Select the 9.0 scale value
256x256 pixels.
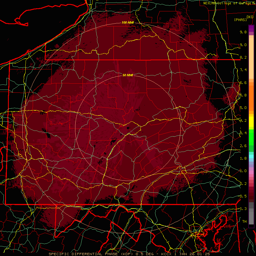[243, 45]
